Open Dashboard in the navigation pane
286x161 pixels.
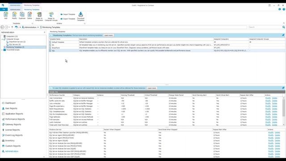click(x=8, y=103)
